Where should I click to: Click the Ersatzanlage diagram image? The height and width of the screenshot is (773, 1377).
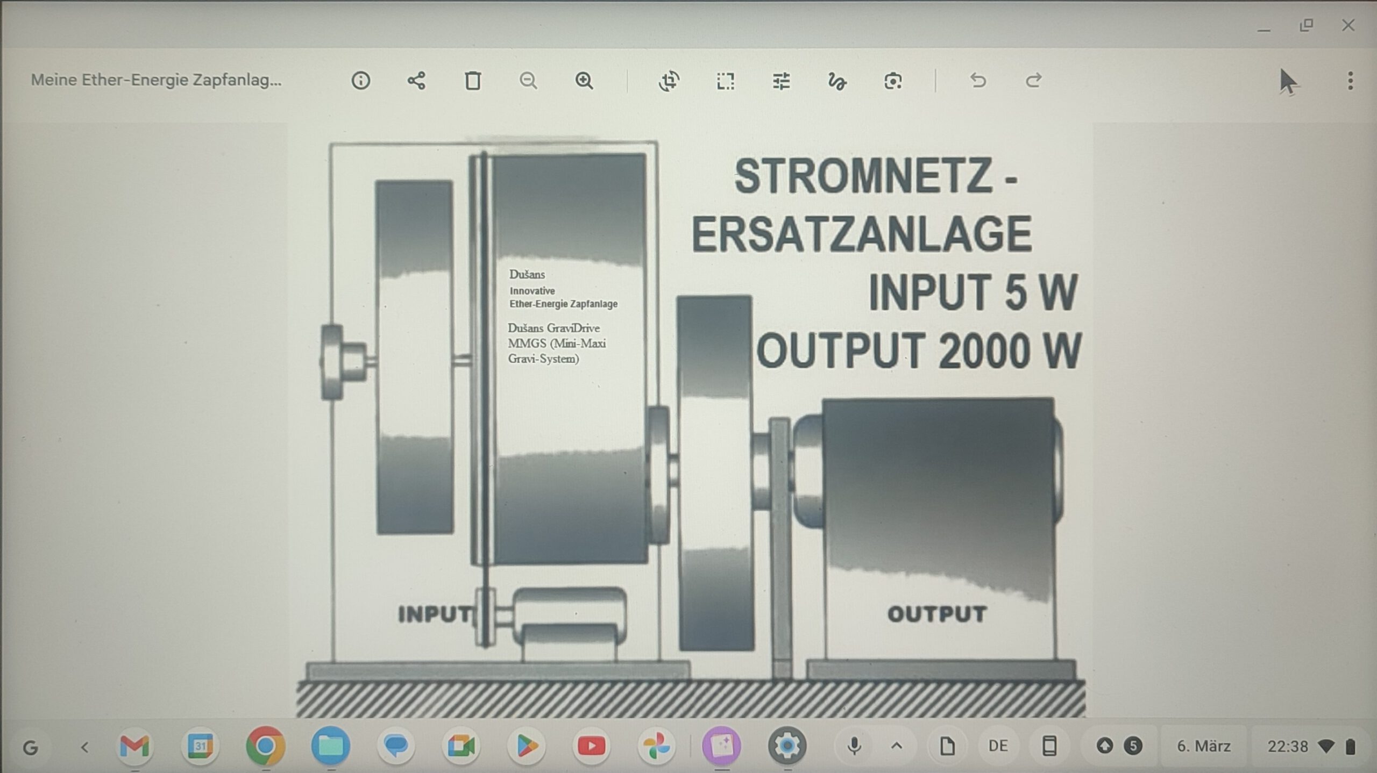point(690,419)
